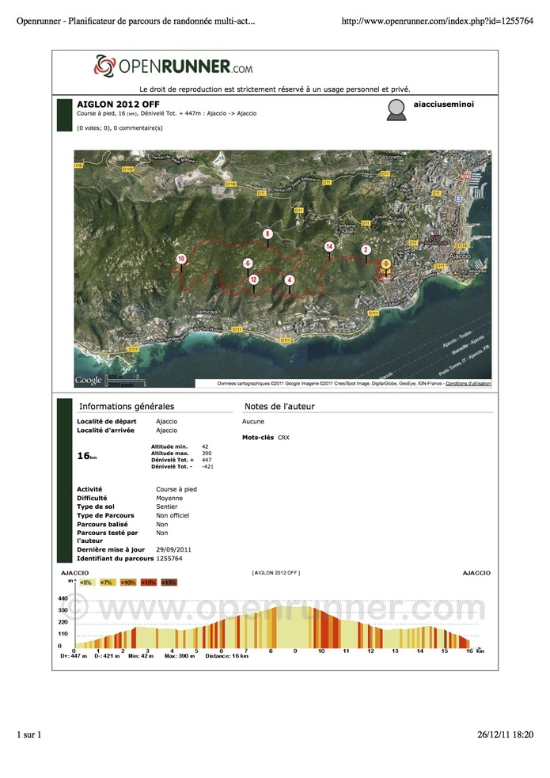Click the AIGLON 2012 OFF route title

[x=118, y=104]
